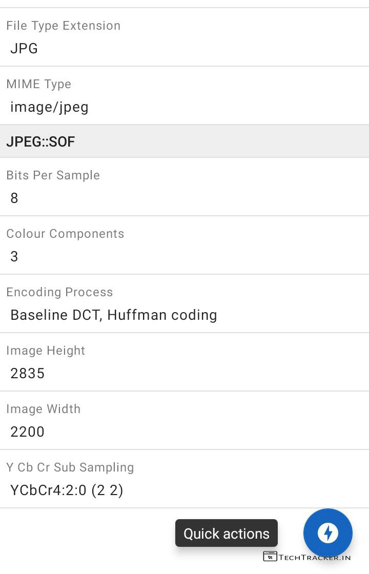Screen dimensions: 369x574
Task: Tap the Colour Components value 3
Action: [x=14, y=257]
